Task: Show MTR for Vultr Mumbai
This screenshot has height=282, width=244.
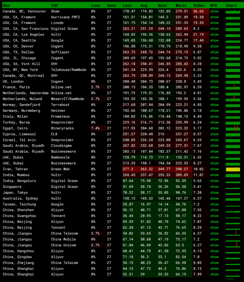Action: [214, 175]
